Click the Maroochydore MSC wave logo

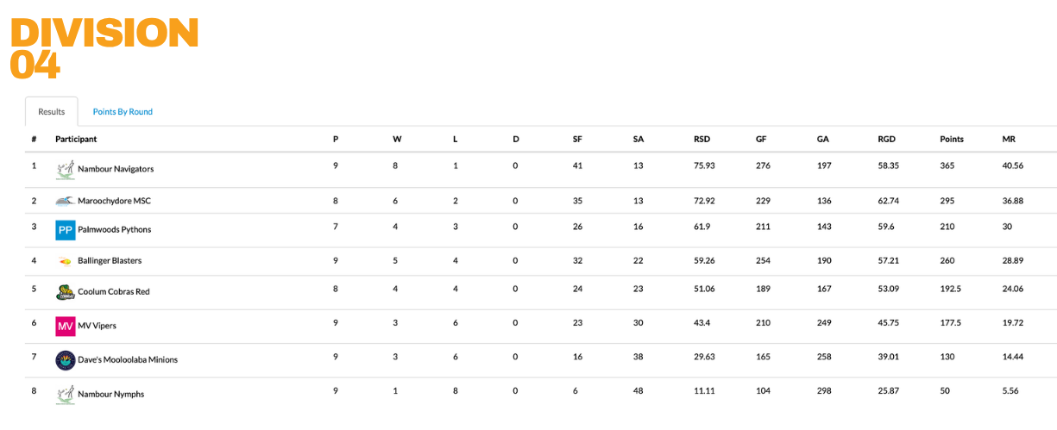click(65, 201)
